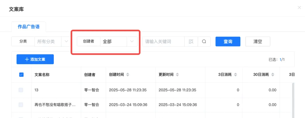Click the chevron arrow of 全部 dropdown
The image size is (305, 118).
[x=132, y=42]
